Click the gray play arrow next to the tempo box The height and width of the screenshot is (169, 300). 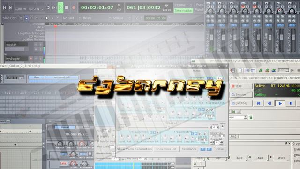(x=292, y=70)
